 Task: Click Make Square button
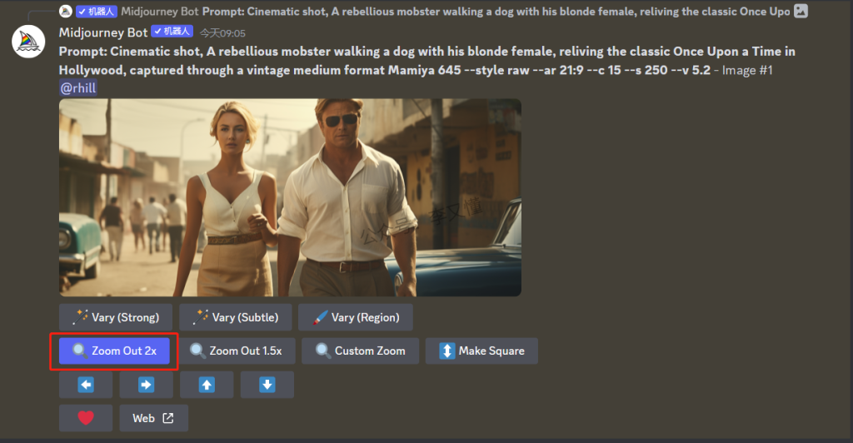[x=481, y=351]
